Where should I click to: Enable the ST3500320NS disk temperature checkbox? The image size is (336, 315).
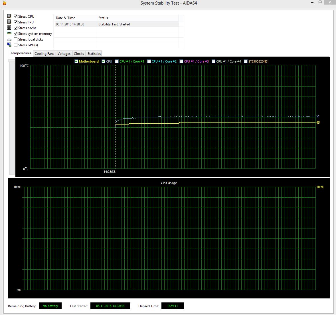point(246,61)
